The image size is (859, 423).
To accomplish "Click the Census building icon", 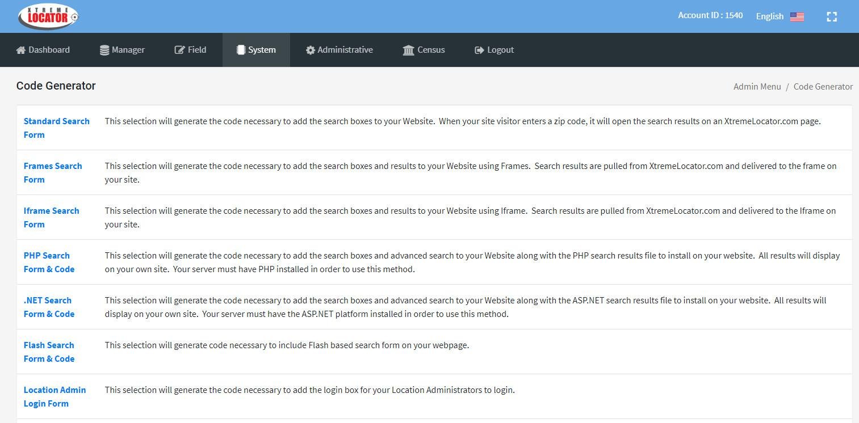I will tap(408, 50).
